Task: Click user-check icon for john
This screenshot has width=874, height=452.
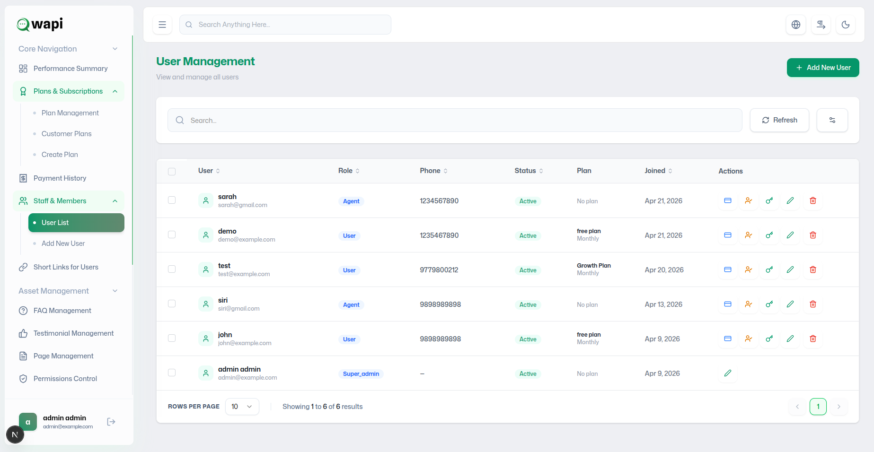Action: (x=749, y=339)
